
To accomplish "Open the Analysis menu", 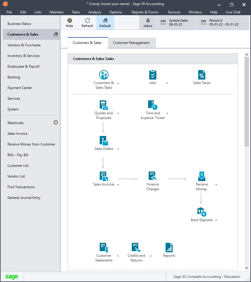I will click(x=95, y=12).
